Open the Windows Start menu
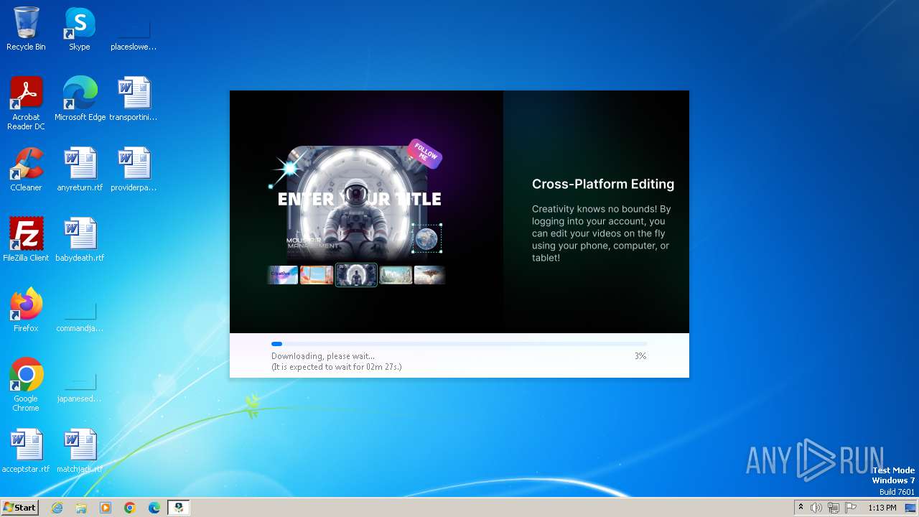 [20, 508]
